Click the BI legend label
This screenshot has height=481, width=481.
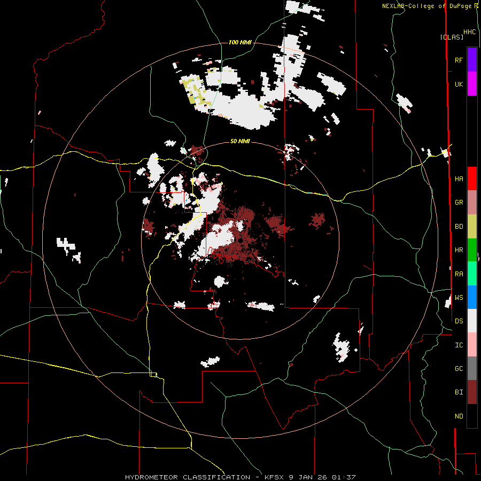tap(459, 392)
